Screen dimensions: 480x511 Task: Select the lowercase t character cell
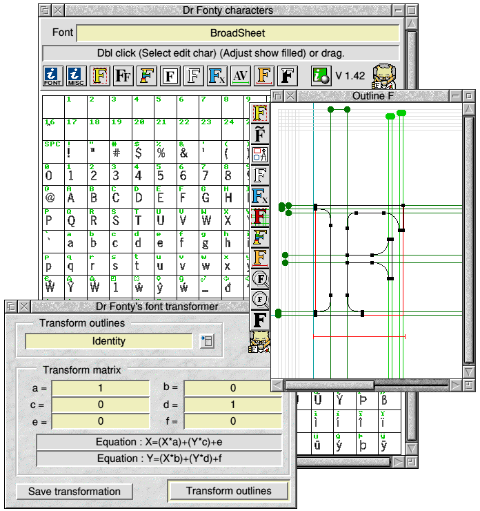coord(143,264)
